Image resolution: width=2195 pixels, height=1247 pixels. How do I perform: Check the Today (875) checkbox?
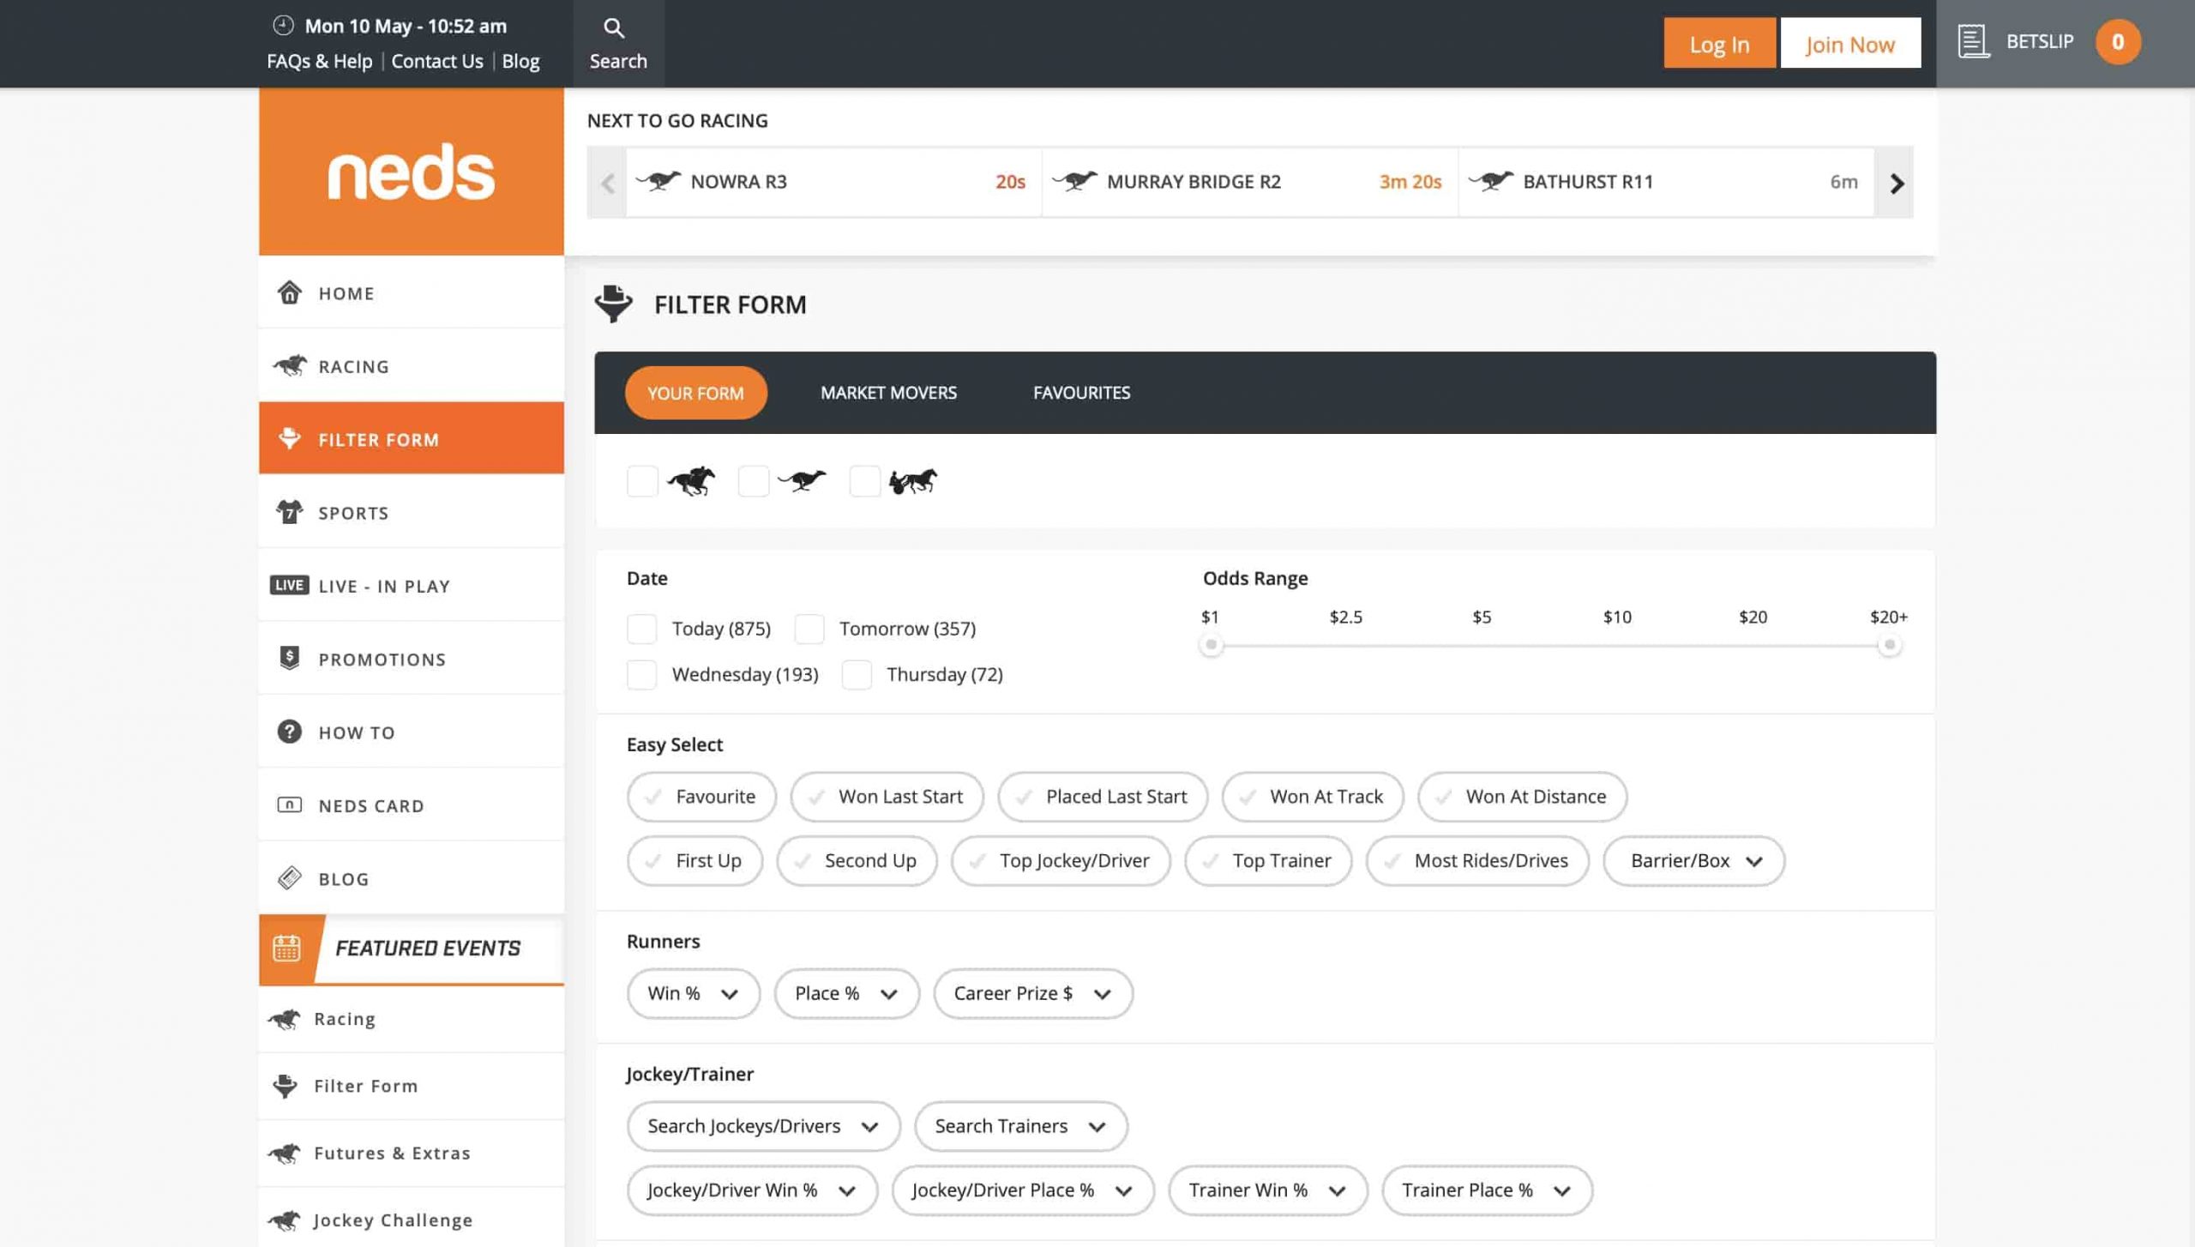[x=641, y=629]
